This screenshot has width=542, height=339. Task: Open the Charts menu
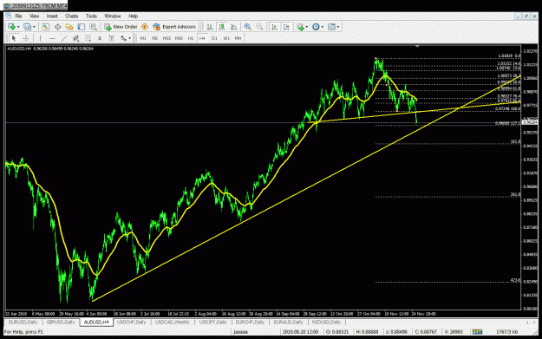[72, 16]
